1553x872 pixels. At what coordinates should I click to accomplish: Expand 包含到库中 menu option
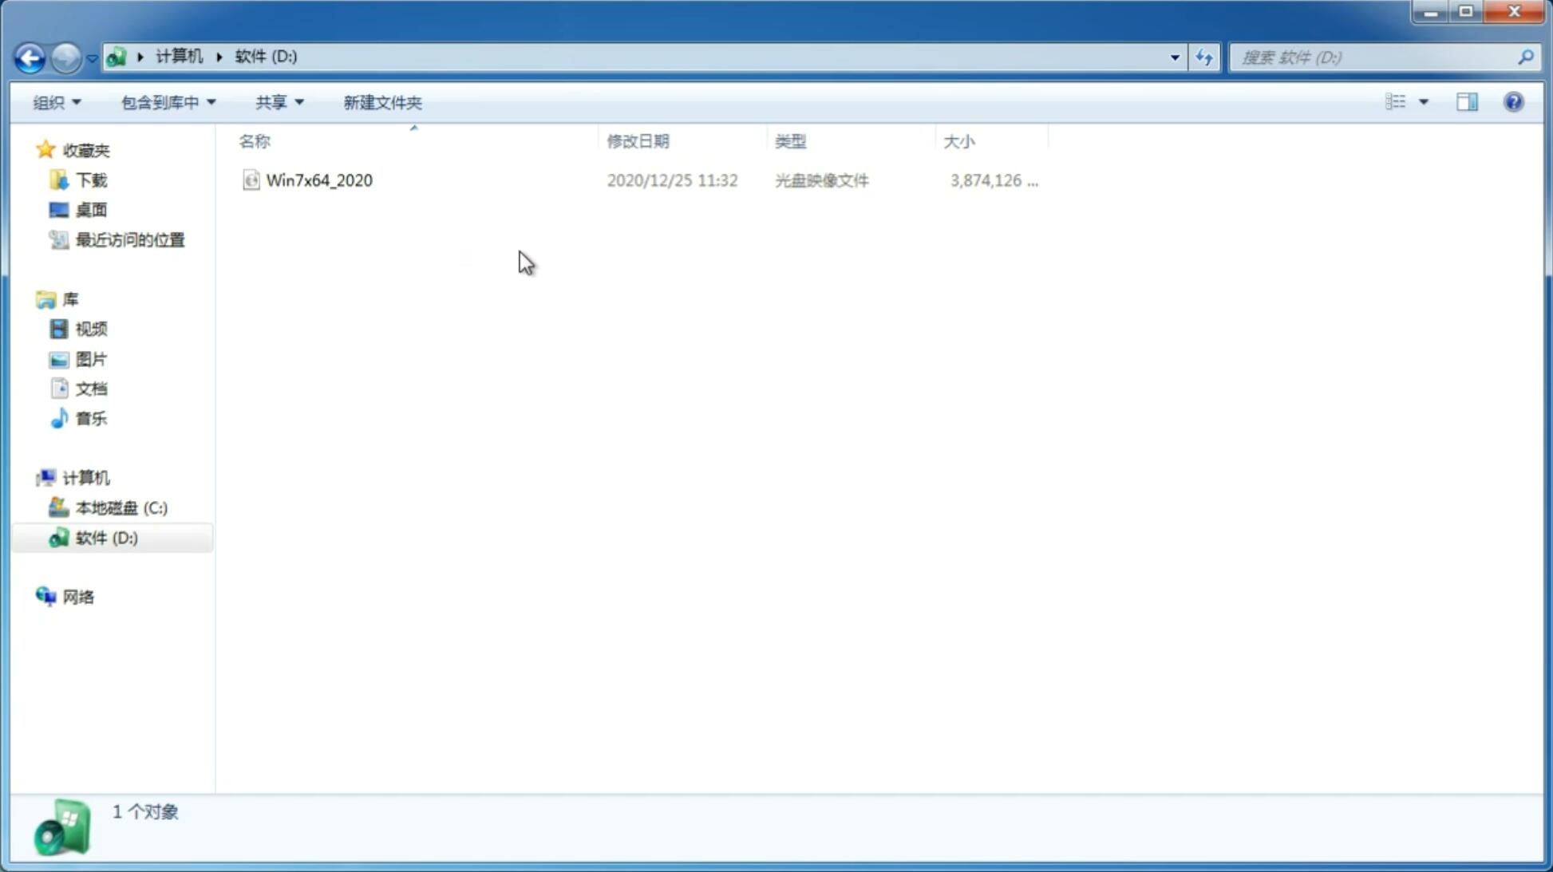[x=168, y=101]
